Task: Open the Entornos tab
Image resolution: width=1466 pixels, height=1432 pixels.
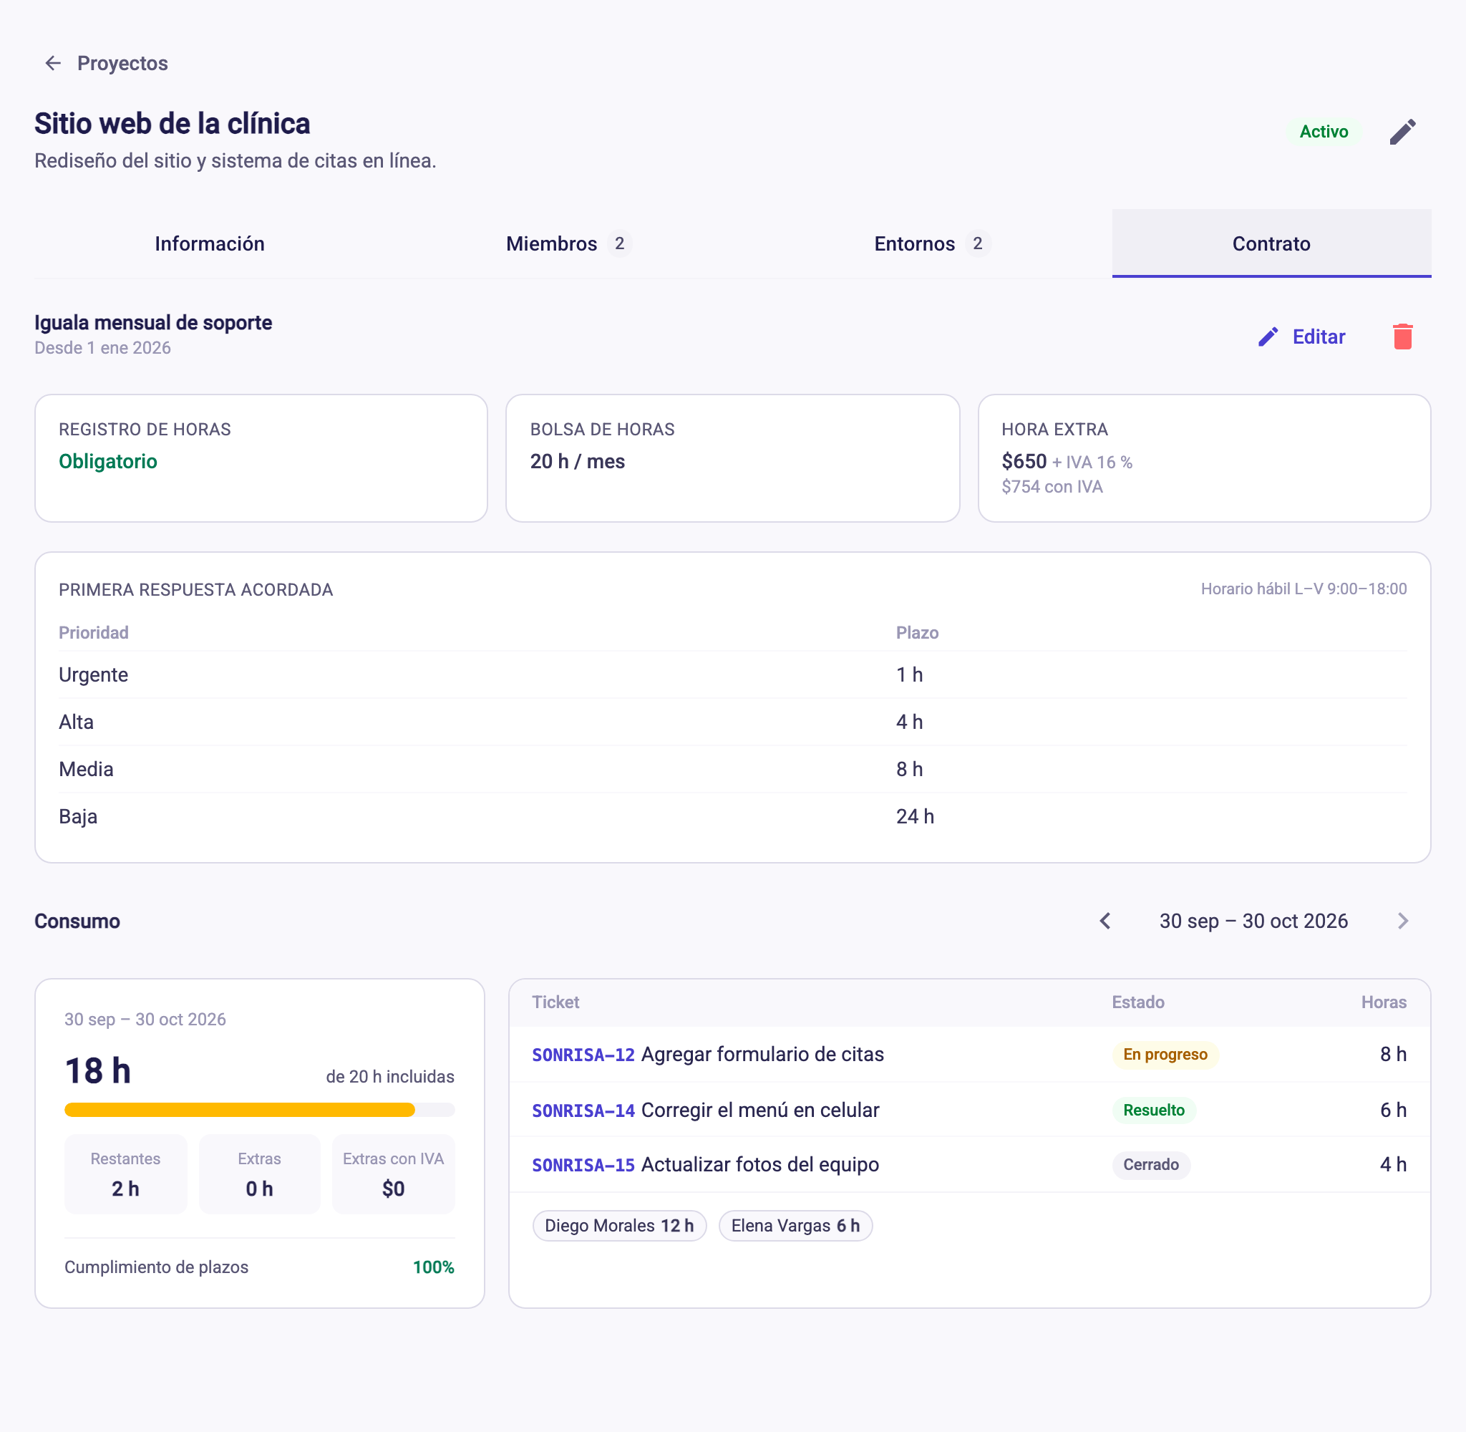Action: 931,243
